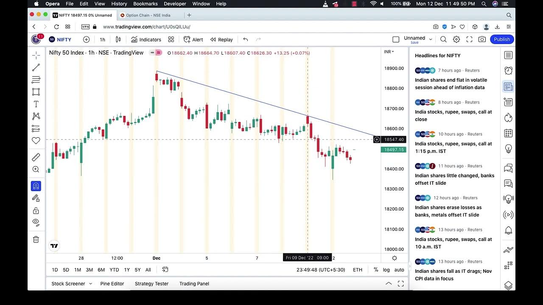Open the 1h interval dropdown

[102, 39]
